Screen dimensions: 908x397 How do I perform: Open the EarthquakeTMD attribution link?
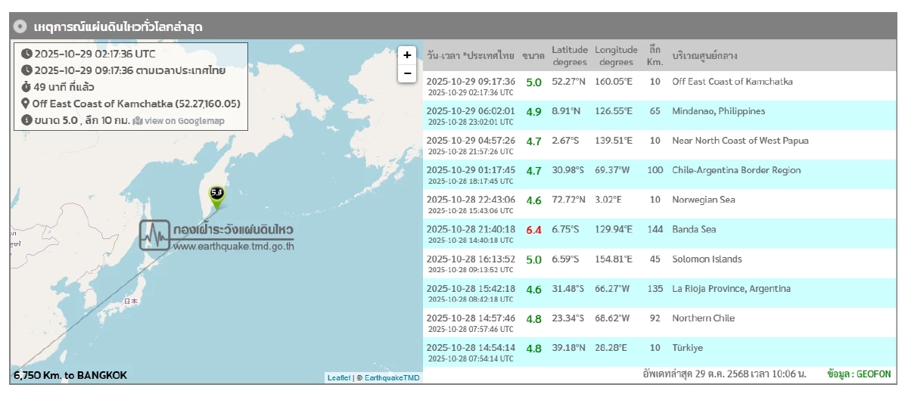point(392,377)
